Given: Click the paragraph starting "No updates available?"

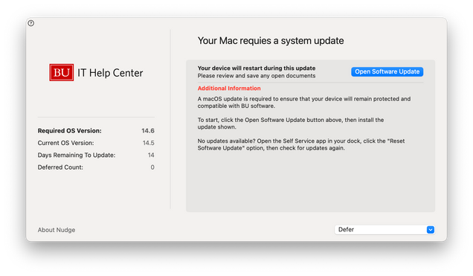Looking at the screenshot, I should tap(301, 144).
